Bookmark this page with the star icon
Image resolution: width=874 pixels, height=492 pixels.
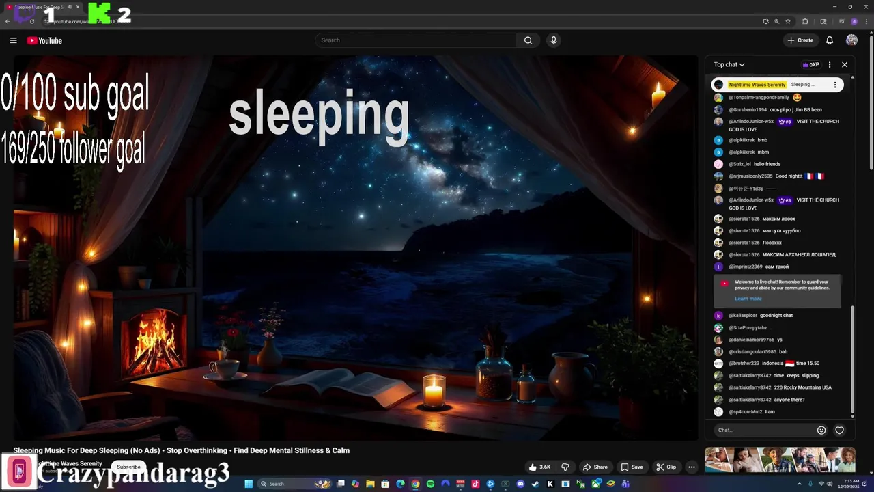point(788,21)
